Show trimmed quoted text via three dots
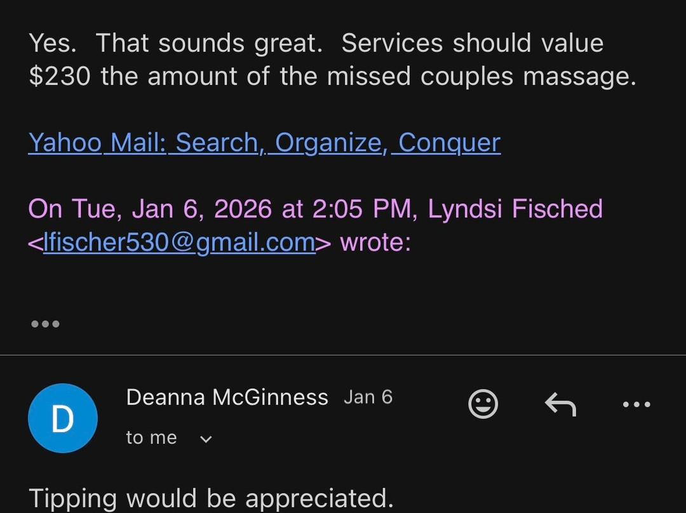 click(x=46, y=324)
